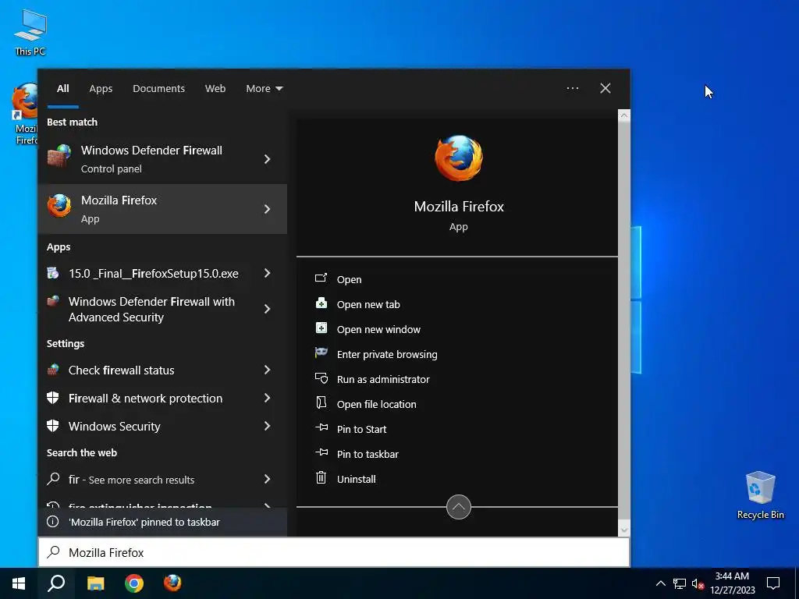The height and width of the screenshot is (599, 799).
Task: Click the Windows Defender Firewall brick wall icon
Action: coord(59,157)
